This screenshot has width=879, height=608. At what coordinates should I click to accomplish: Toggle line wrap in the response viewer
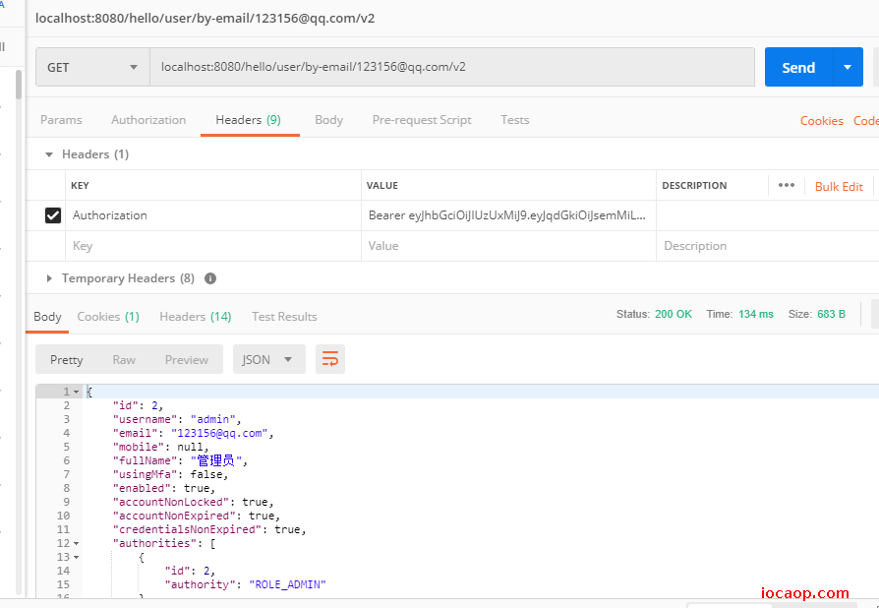pyautogui.click(x=330, y=359)
